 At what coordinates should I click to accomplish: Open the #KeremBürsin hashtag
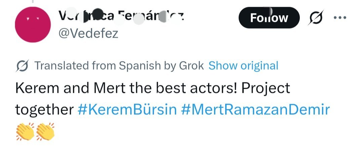coord(127,110)
